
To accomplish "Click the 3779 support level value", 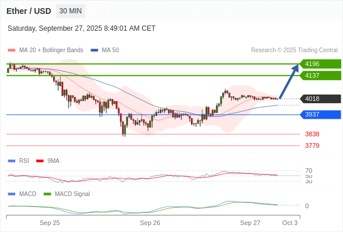I will point(312,146).
